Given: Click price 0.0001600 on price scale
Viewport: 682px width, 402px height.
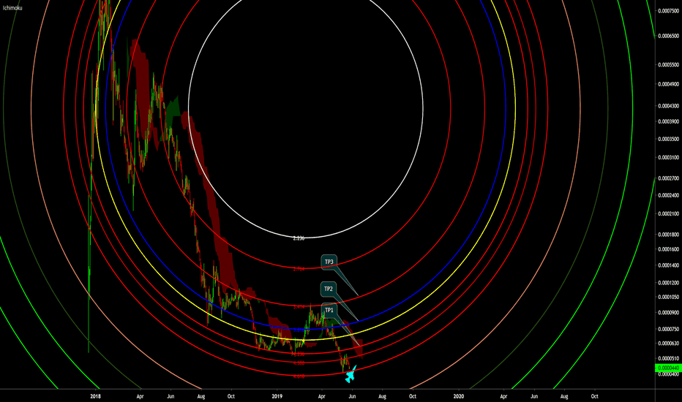Looking at the screenshot, I should click(x=669, y=249).
